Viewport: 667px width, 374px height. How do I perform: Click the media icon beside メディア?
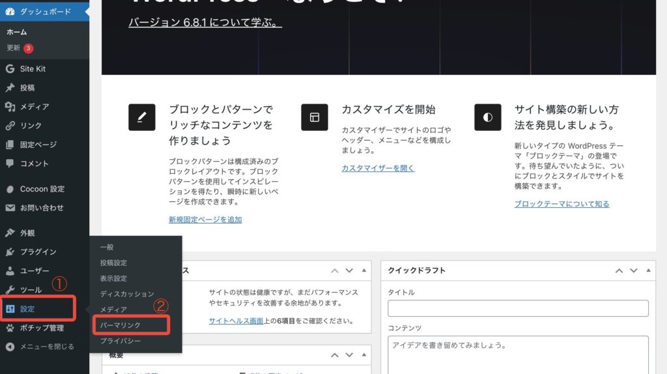click(10, 106)
